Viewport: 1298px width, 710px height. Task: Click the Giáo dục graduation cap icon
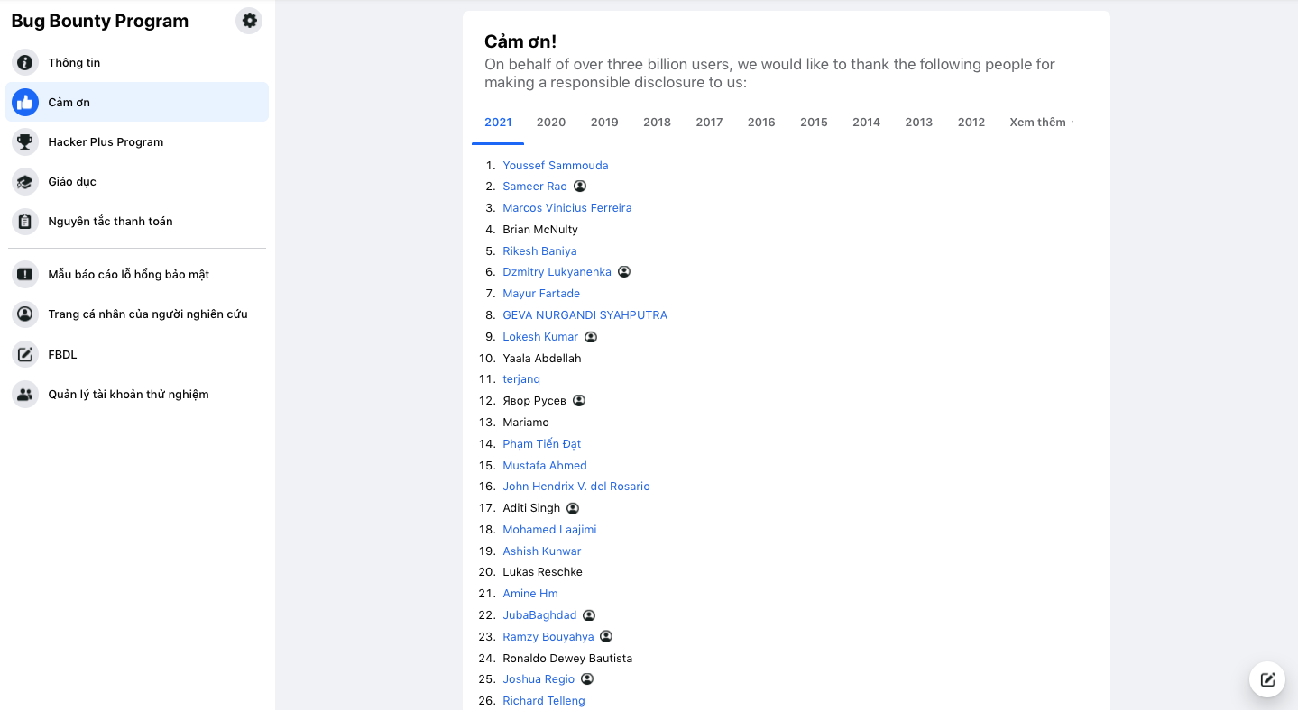coord(25,182)
